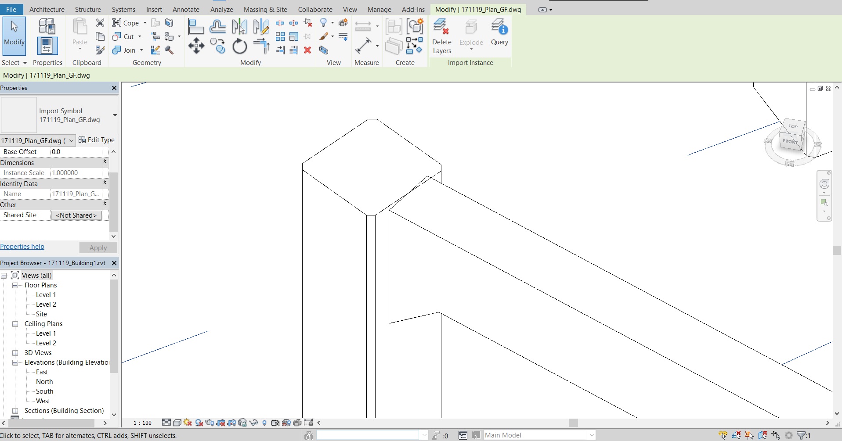Toggle Temporary Hide/Isolate glasses icon
This screenshot has height=441, width=842.
253,423
